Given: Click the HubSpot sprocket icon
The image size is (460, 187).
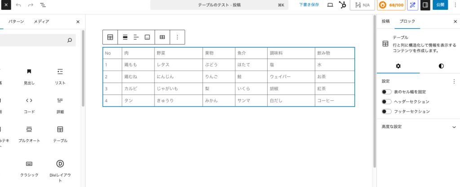Looking at the screenshot, I should pos(342,5).
